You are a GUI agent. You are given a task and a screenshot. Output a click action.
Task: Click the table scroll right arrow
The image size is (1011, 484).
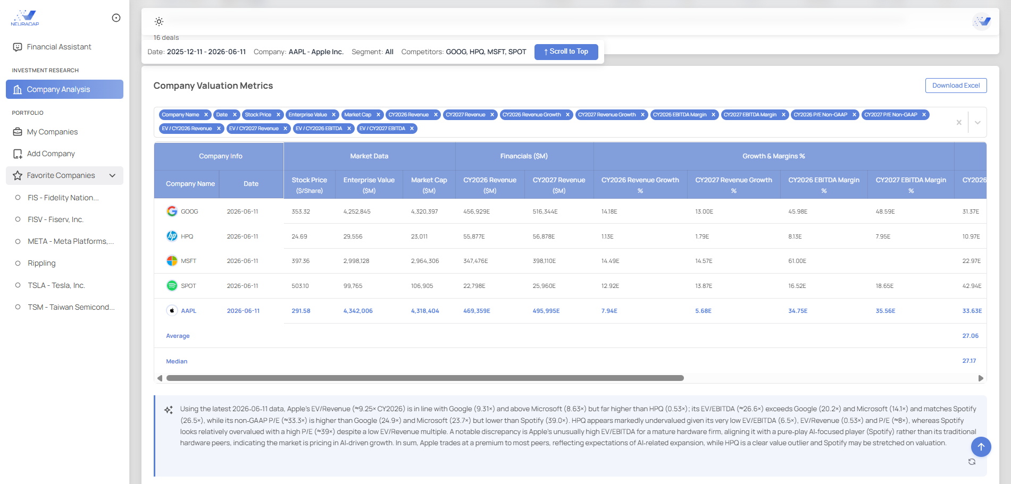pos(981,378)
